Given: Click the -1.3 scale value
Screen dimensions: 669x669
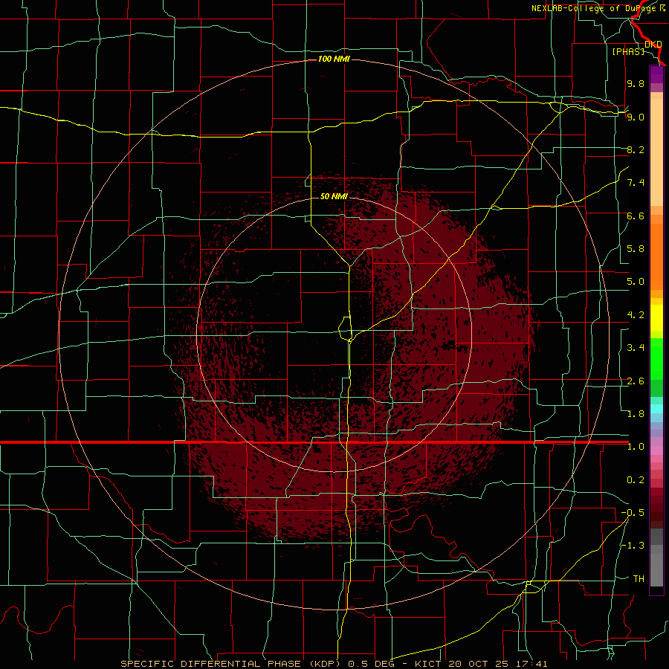Looking at the screenshot, I should tap(633, 546).
